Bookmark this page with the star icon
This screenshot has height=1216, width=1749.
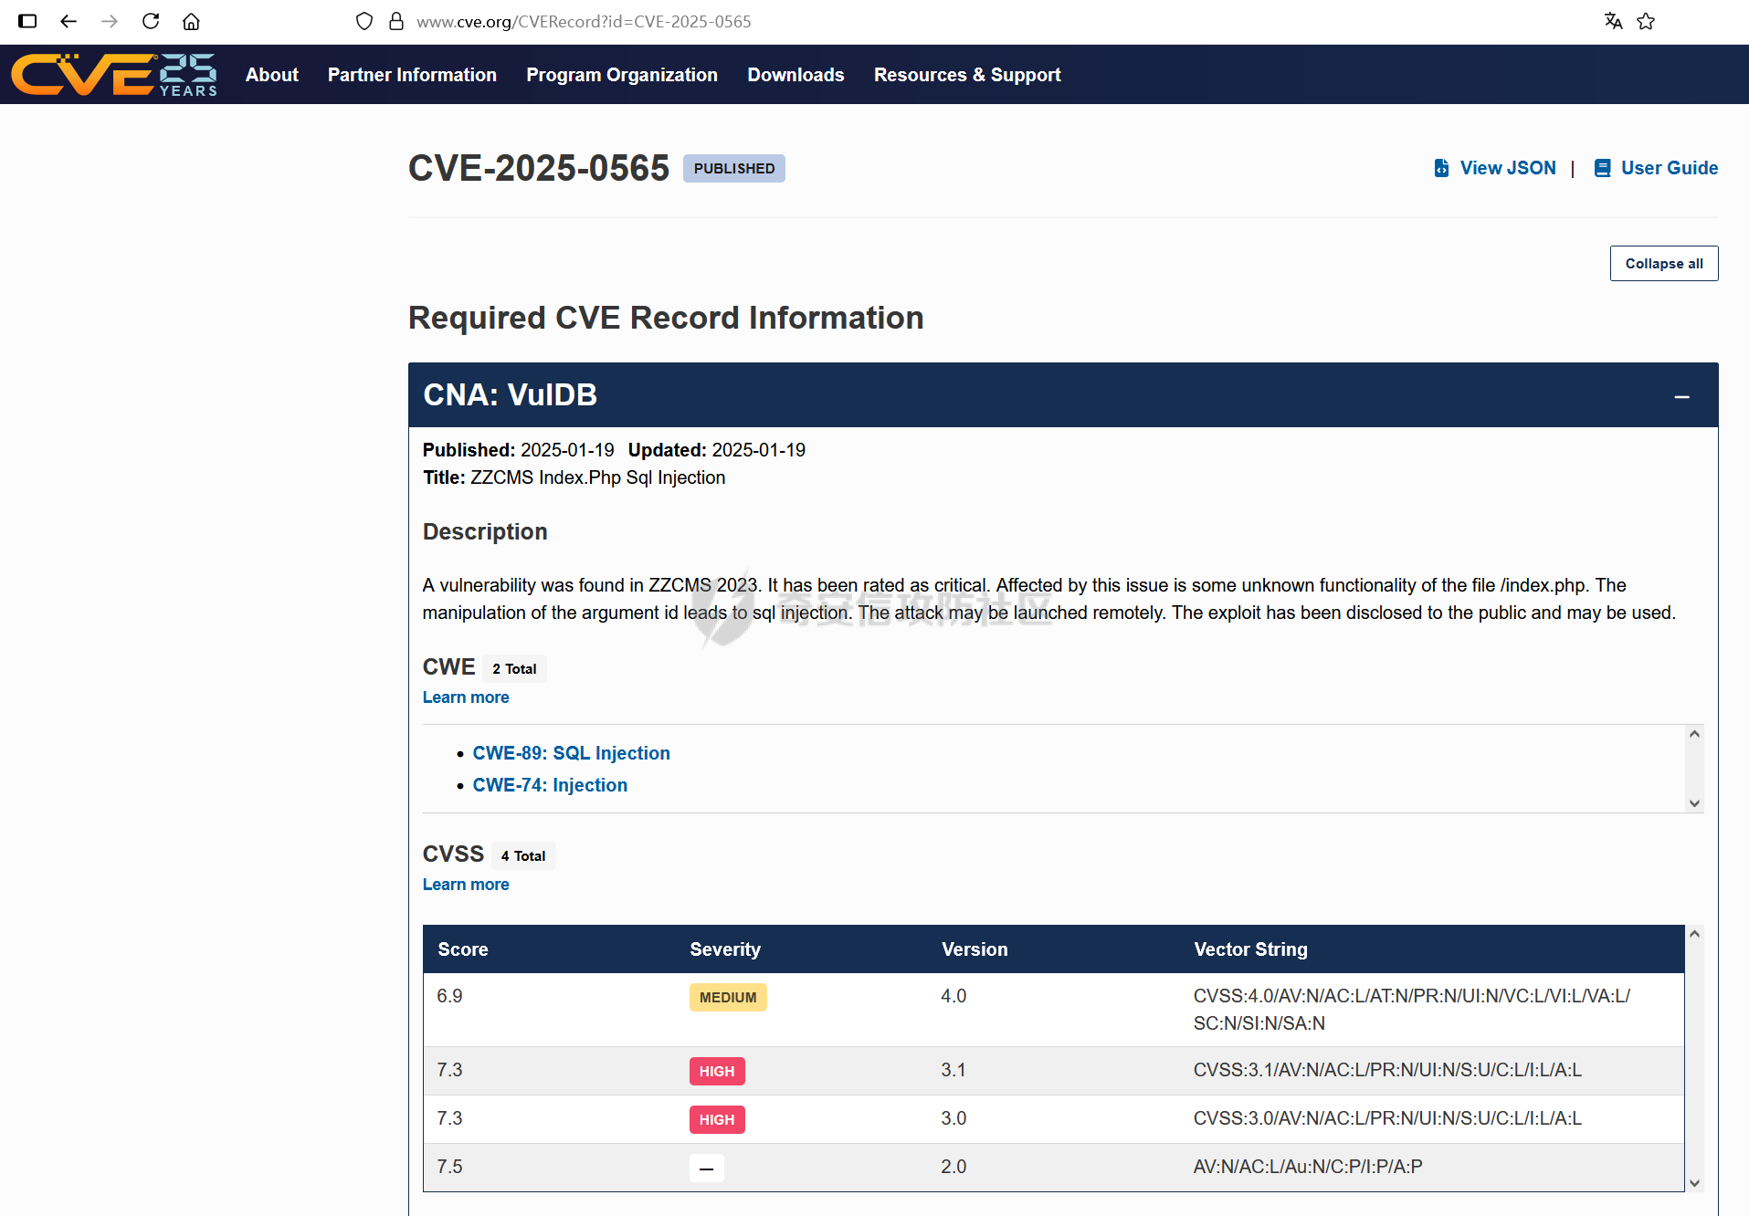pos(1646,21)
